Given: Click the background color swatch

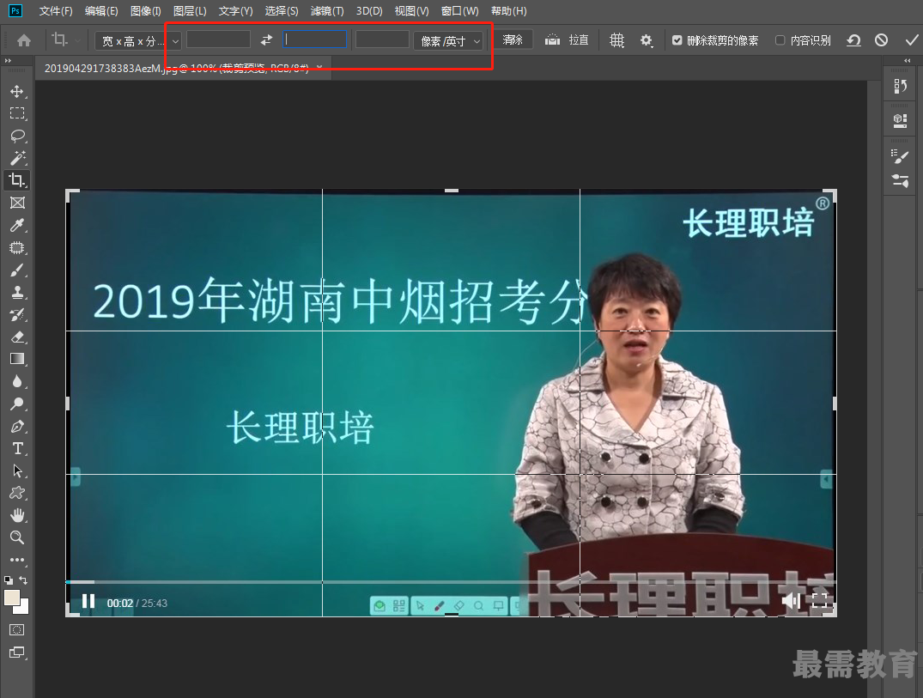Looking at the screenshot, I should [x=22, y=609].
